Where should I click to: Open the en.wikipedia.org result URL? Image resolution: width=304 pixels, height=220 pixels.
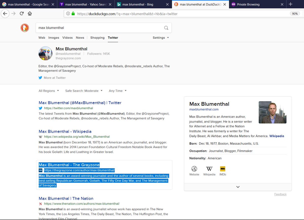pyautogui.click(x=77, y=137)
